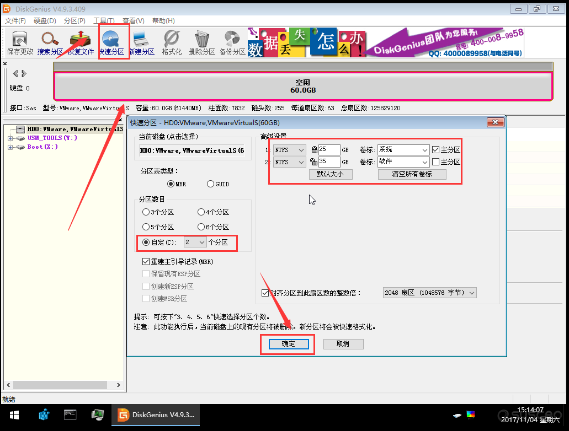569x431 pixels.
Task: Go to next disk with right arrow
Action: tap(24, 74)
